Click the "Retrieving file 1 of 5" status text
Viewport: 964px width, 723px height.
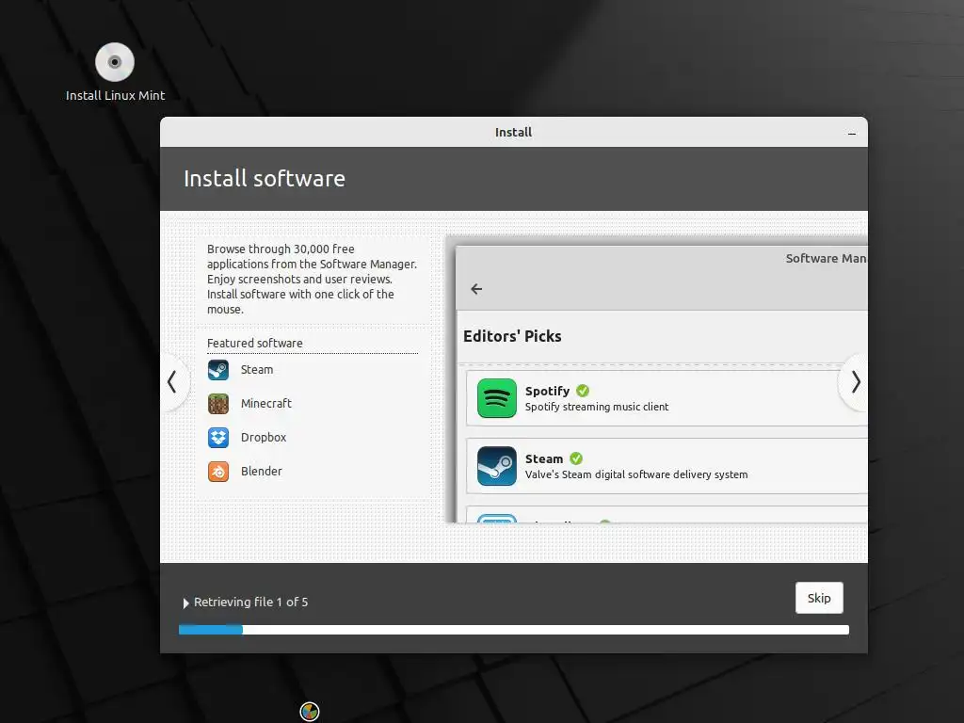[250, 602]
